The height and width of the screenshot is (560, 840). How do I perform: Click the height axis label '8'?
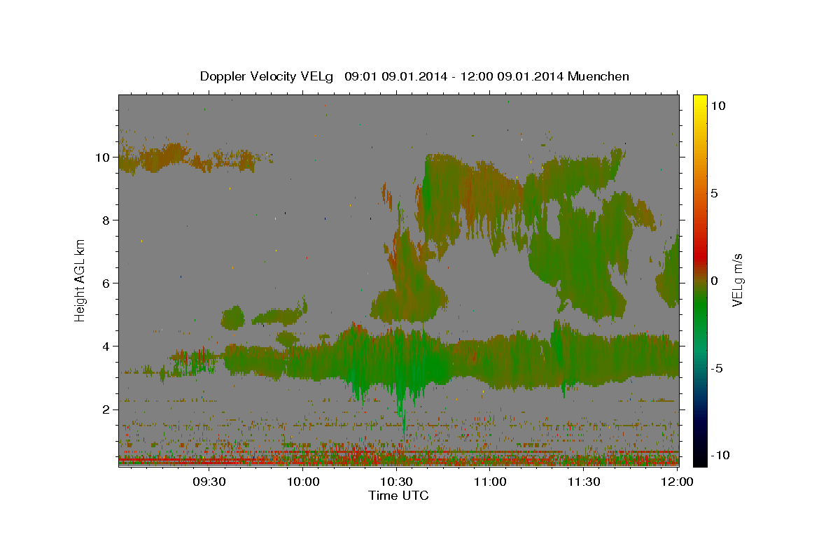coord(108,220)
